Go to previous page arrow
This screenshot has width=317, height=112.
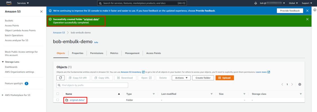pos(282,84)
